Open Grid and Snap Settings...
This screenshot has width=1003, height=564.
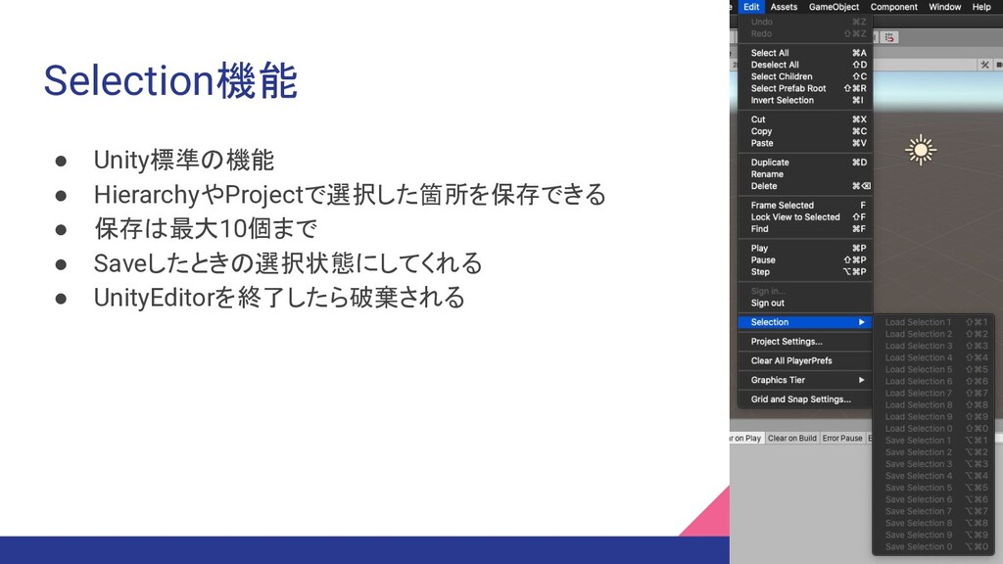806,399
